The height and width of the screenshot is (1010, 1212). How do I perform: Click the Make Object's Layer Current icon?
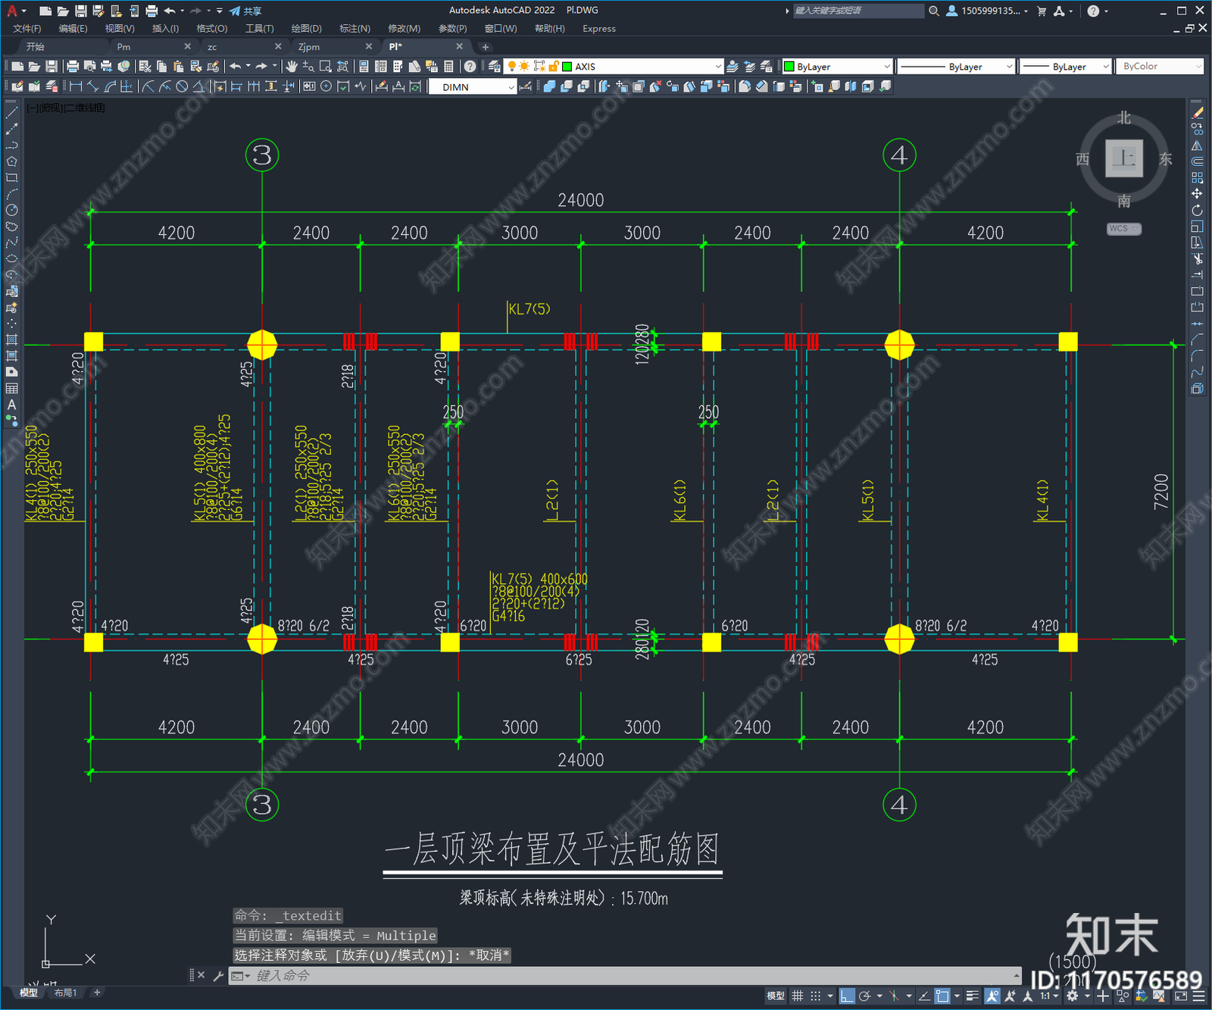pos(733,67)
